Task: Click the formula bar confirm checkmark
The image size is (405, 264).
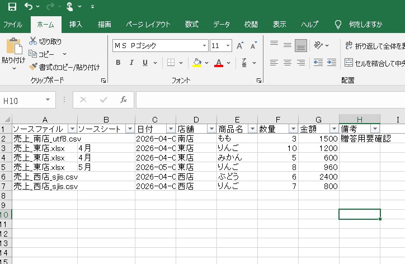Action: [x=103, y=100]
